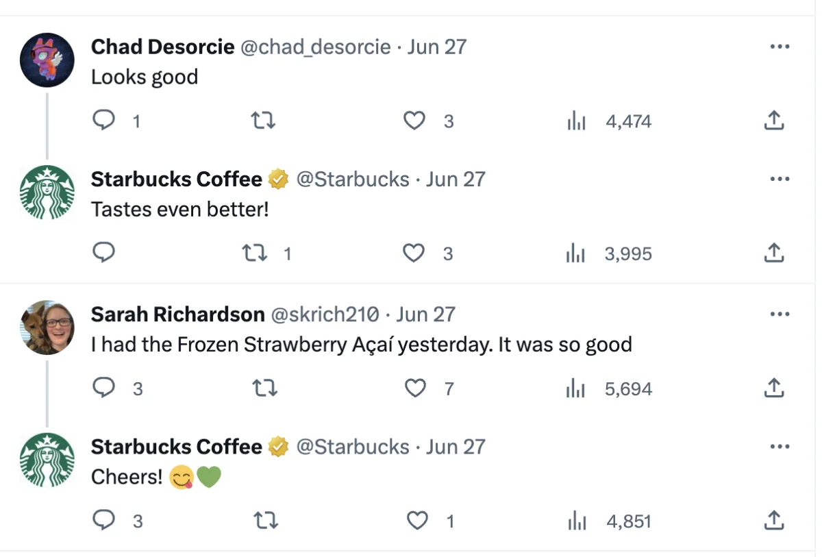This screenshot has height=557, width=822.
Task: Share Chad Desorcie's tweet
Action: click(x=773, y=121)
